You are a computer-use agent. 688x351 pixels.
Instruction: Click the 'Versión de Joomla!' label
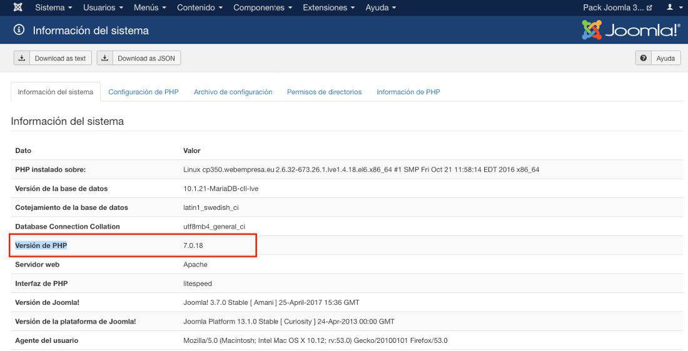[x=48, y=302]
